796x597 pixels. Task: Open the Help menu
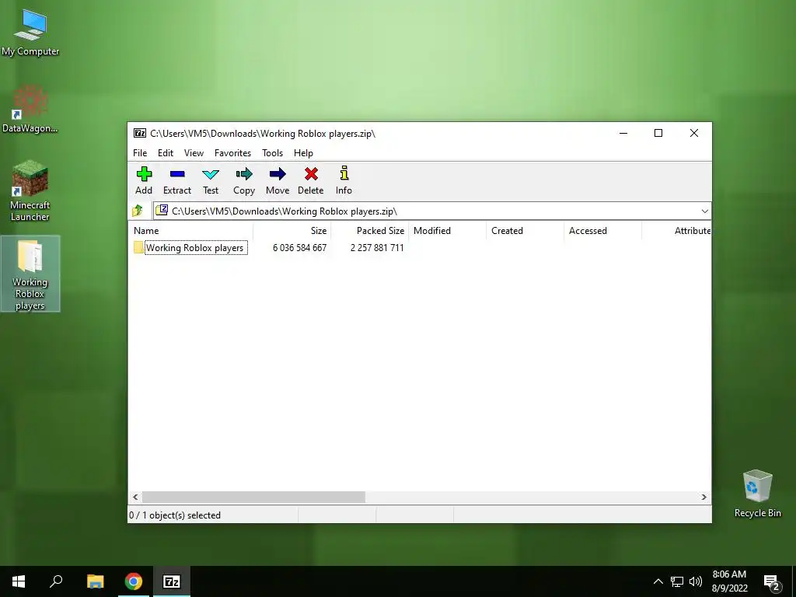point(304,153)
